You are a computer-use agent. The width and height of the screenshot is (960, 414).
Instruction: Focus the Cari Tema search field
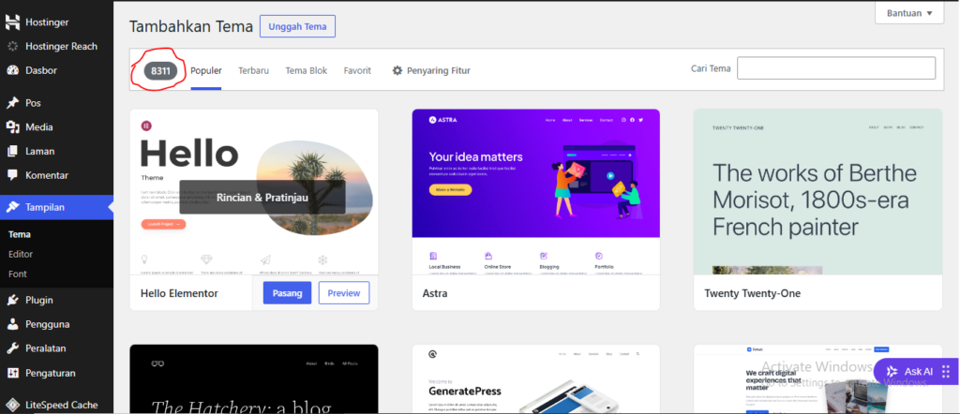coord(835,68)
